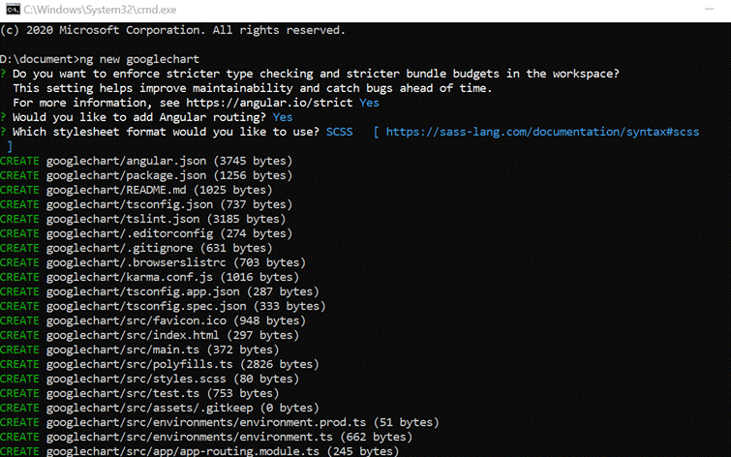Click the googlechart/src/polyfills.ts line

[160, 364]
